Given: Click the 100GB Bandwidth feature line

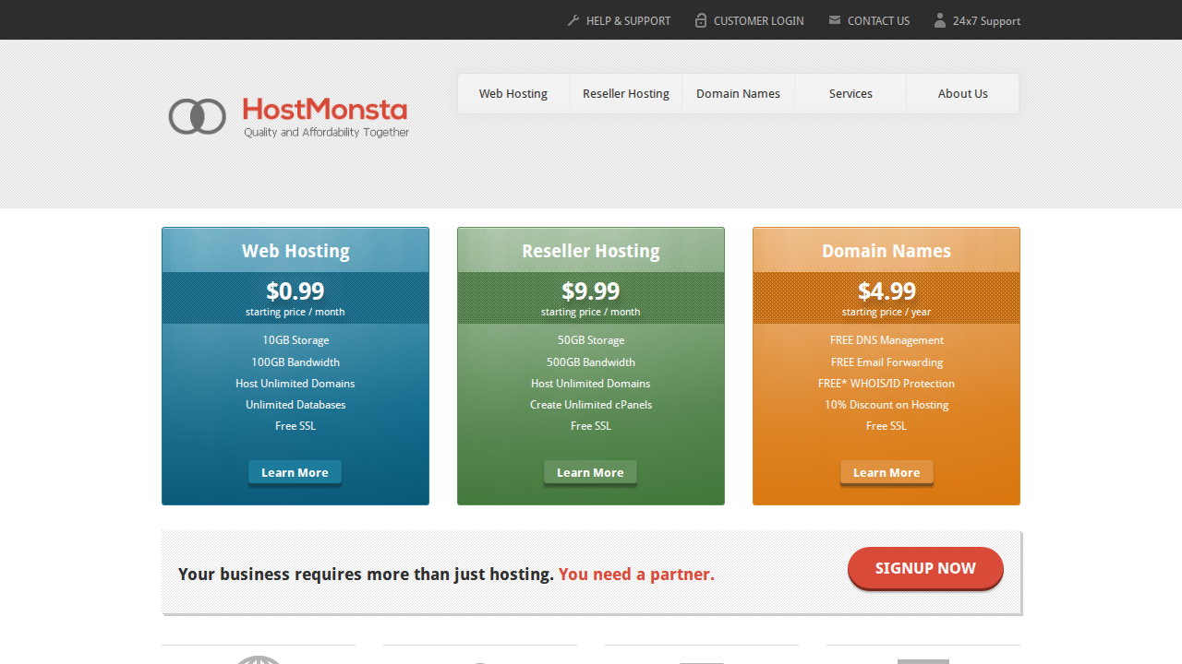Looking at the screenshot, I should pos(295,362).
